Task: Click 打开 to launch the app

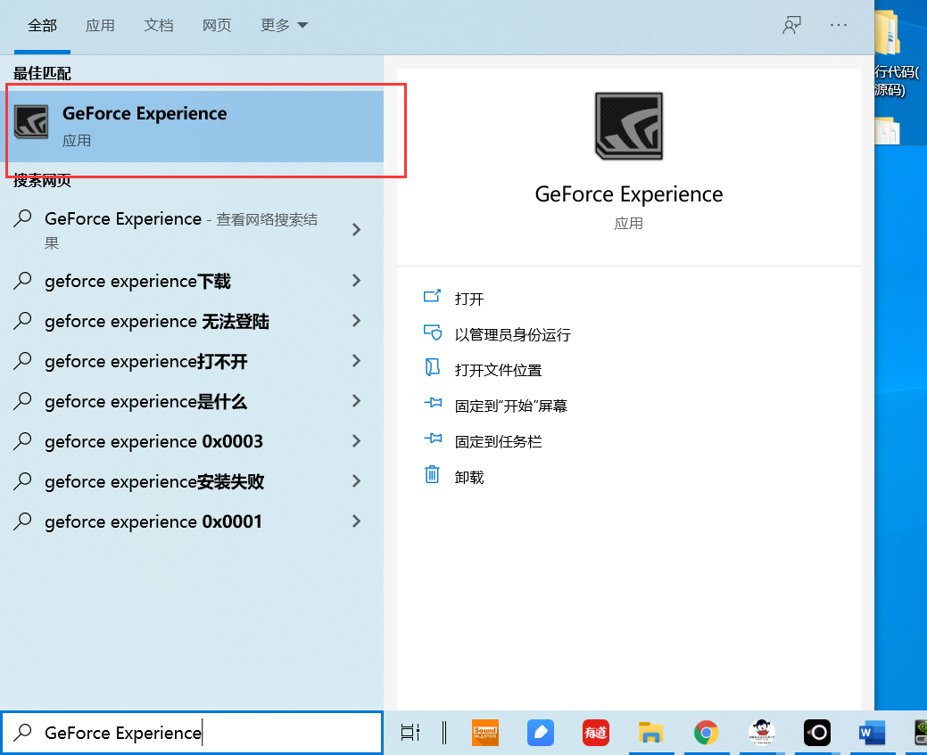Action: [468, 299]
